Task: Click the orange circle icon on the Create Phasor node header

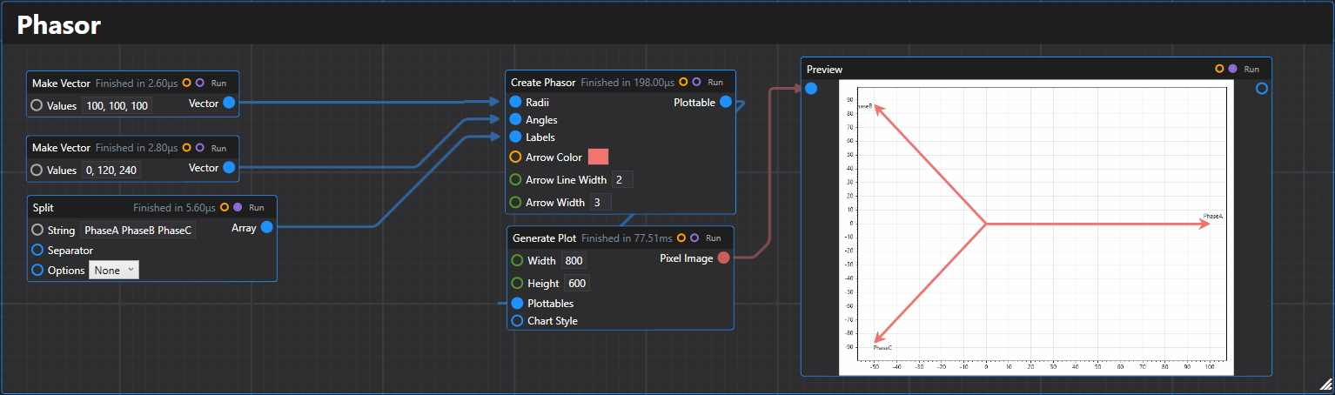Action: (x=683, y=82)
